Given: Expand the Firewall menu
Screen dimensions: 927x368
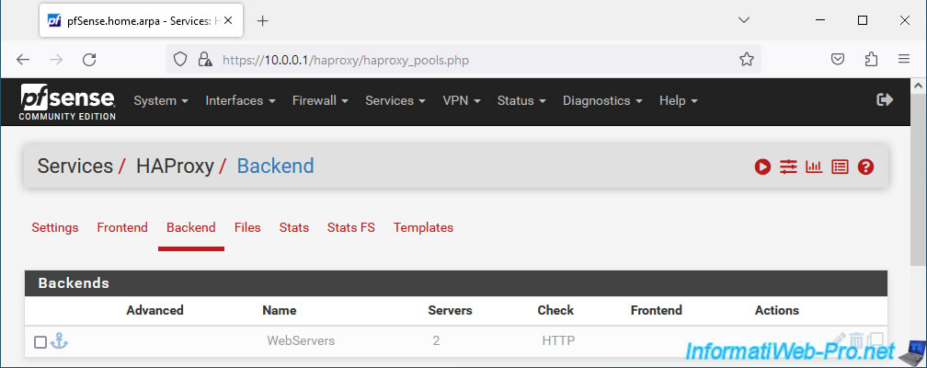Looking at the screenshot, I should [x=320, y=100].
